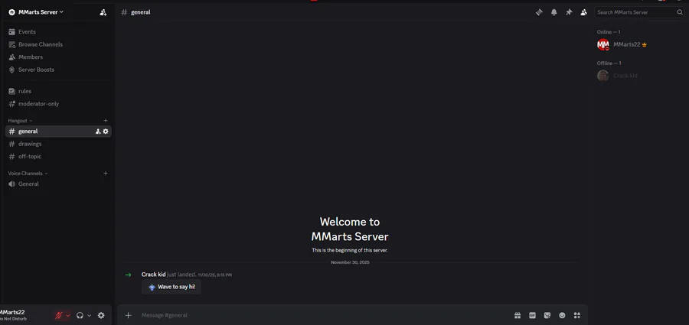Open MMarts22 member profile
Image resolution: width=689 pixels, height=325 pixels.
[641, 44]
